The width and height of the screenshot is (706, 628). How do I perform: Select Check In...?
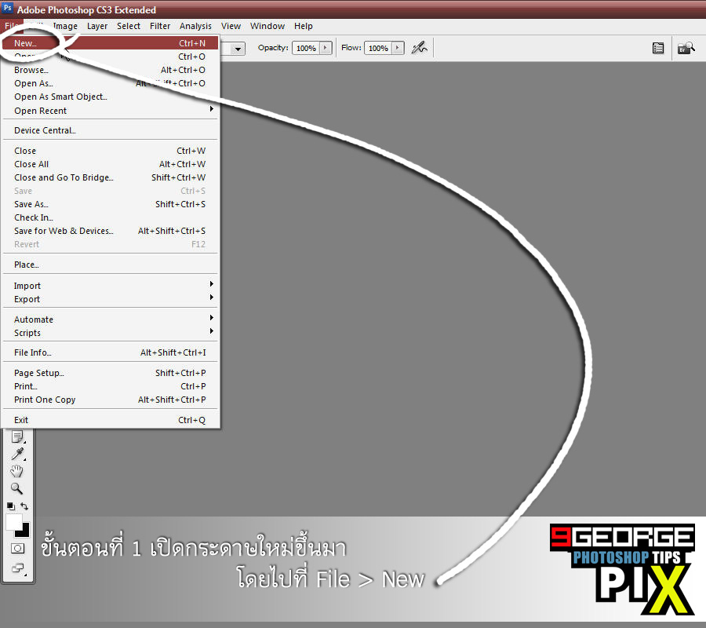(111, 217)
